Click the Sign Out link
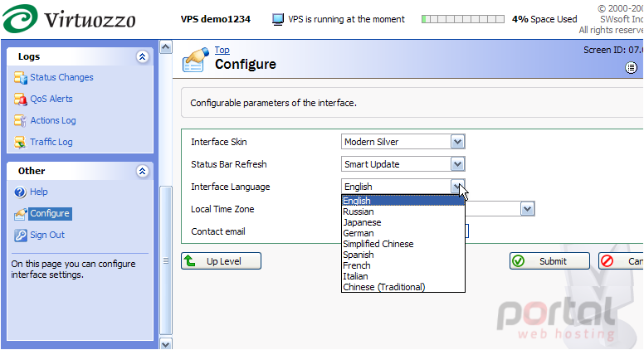This screenshot has height=350, width=644. tap(47, 235)
